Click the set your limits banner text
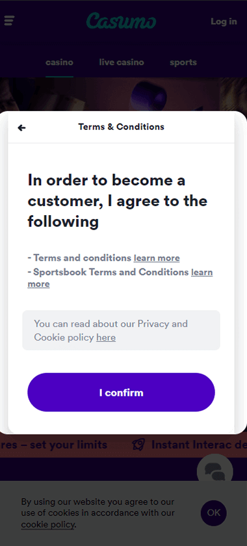The height and width of the screenshot is (546, 247). [54, 445]
